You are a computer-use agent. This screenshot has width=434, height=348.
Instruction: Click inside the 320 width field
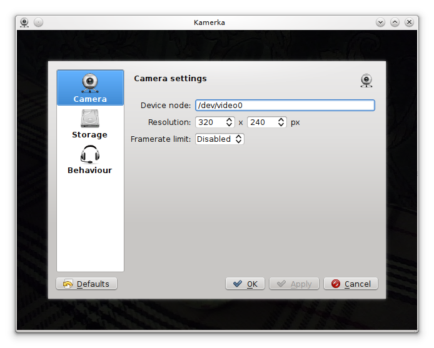(210, 122)
